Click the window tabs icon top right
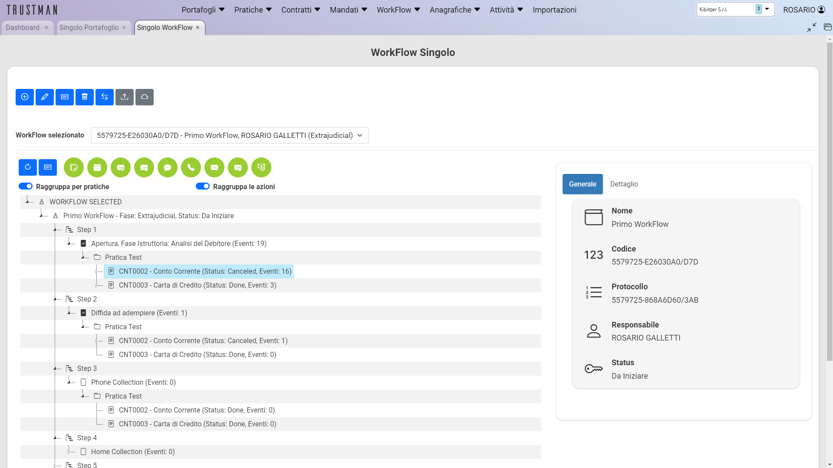 [x=828, y=27]
